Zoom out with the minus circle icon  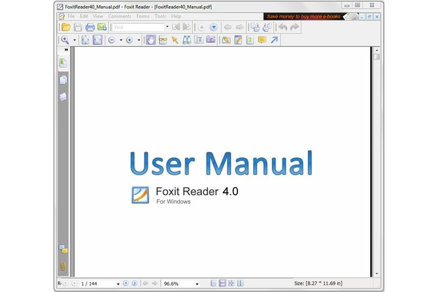[x=111, y=40]
